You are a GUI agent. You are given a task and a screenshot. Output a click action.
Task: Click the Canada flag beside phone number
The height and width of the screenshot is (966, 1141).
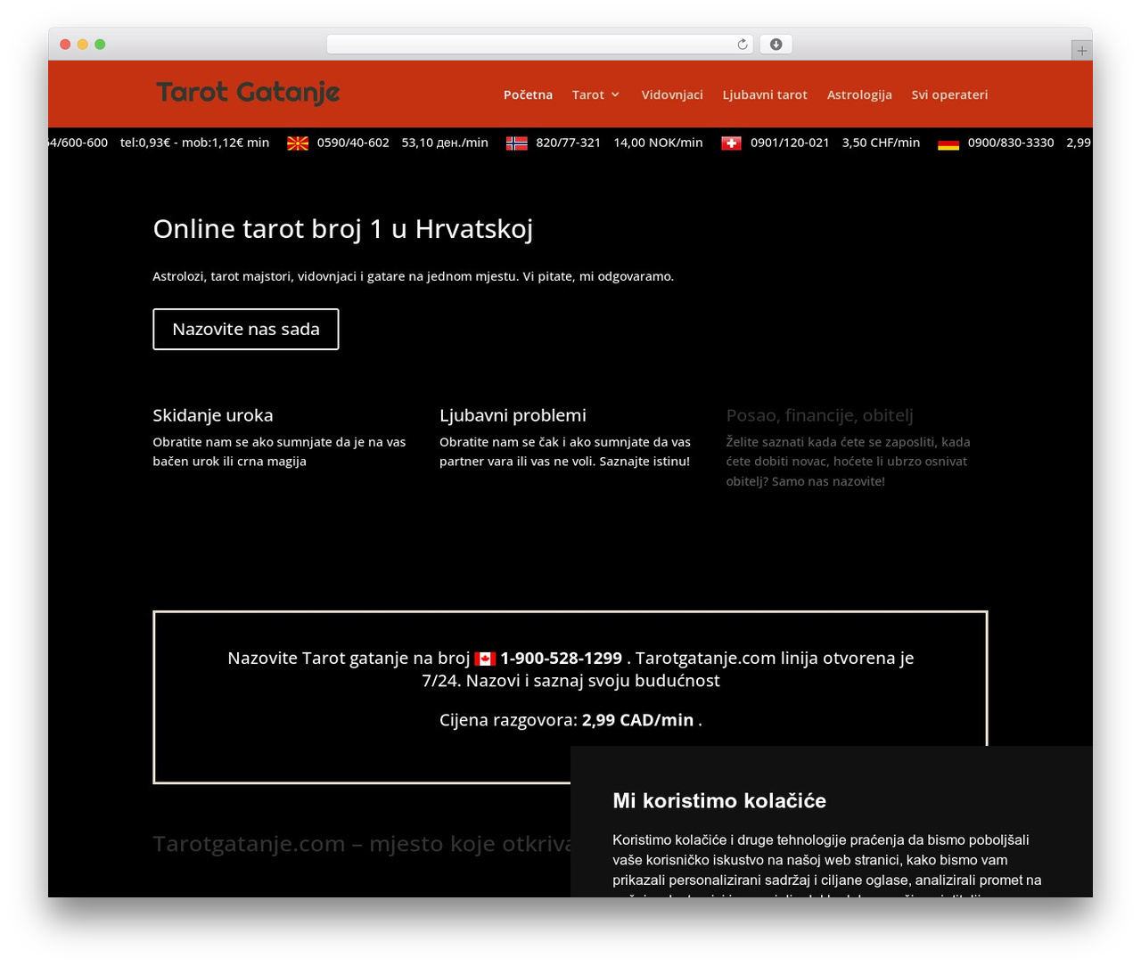[x=485, y=659]
